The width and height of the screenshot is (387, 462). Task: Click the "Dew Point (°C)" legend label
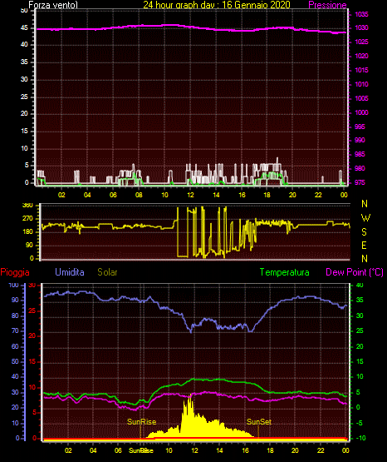[355, 272]
